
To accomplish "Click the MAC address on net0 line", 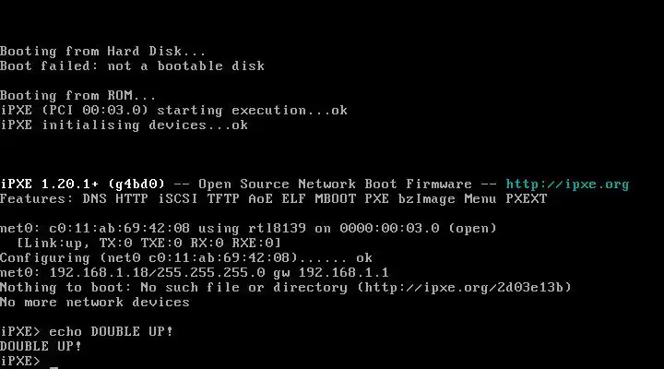I will pos(119,229).
